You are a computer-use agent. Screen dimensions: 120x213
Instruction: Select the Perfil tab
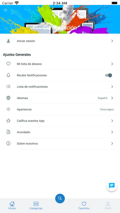(108, 206)
